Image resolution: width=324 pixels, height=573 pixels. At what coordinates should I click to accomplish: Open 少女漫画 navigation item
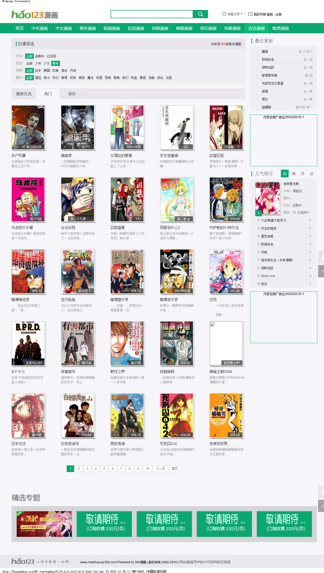click(63, 28)
